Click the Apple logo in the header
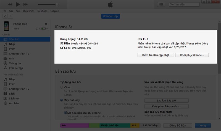Viewport: 221px width, 131px height. pos(110,4)
